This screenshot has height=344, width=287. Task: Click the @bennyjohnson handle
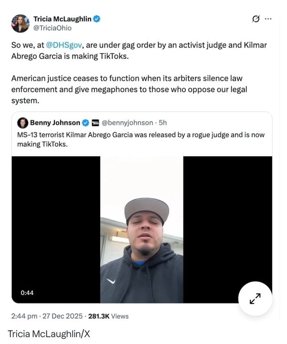127,123
